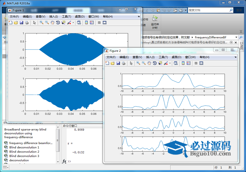Click Save Figure icon in Figure 1
Screen dimensions: 246x172
click(21, 23)
